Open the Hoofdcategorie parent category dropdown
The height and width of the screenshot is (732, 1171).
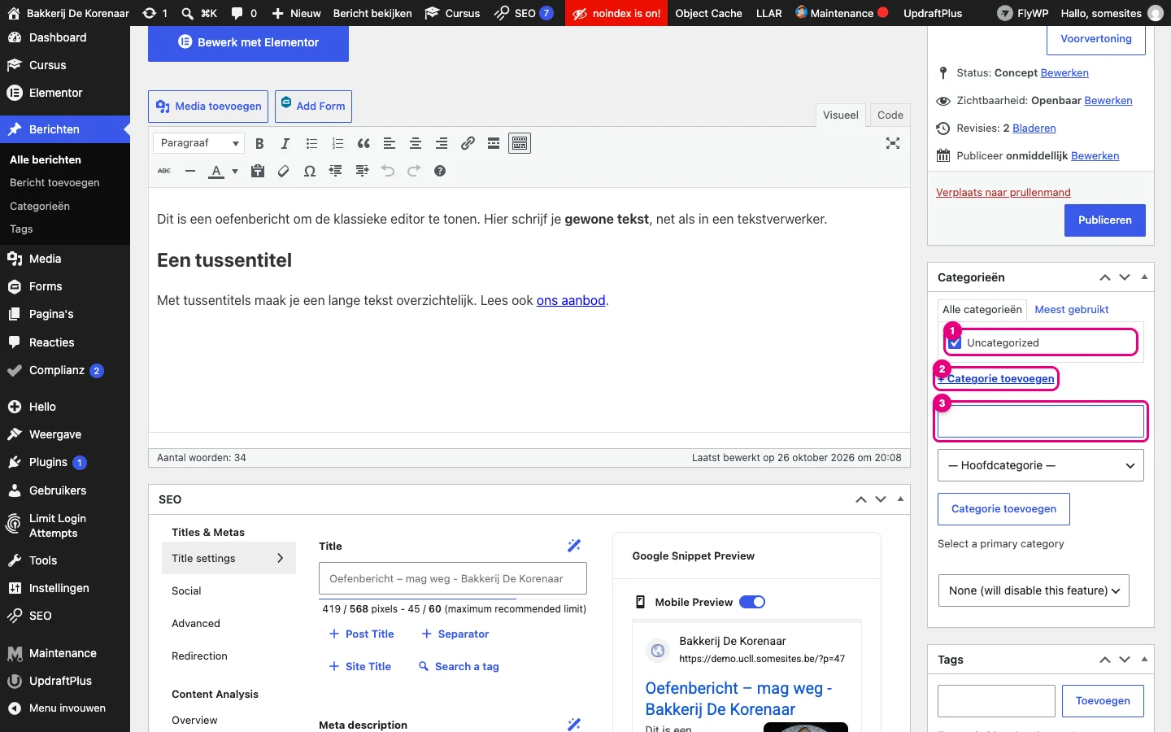click(1041, 466)
